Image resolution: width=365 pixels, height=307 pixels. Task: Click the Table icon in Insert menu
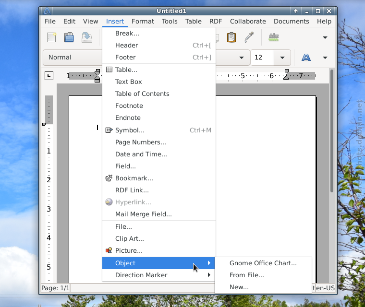(109, 70)
